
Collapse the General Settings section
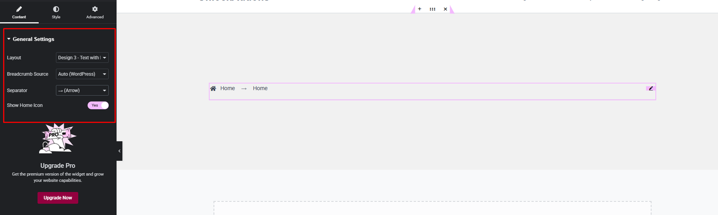[x=31, y=39]
